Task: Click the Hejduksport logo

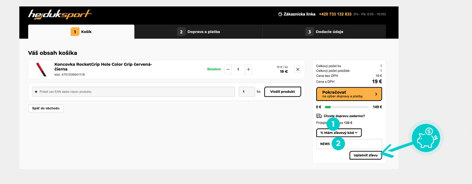Action: [60, 15]
